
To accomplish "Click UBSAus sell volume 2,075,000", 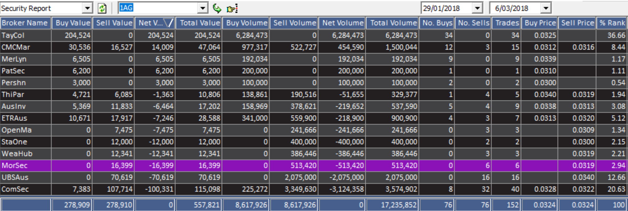I will coord(301,177).
